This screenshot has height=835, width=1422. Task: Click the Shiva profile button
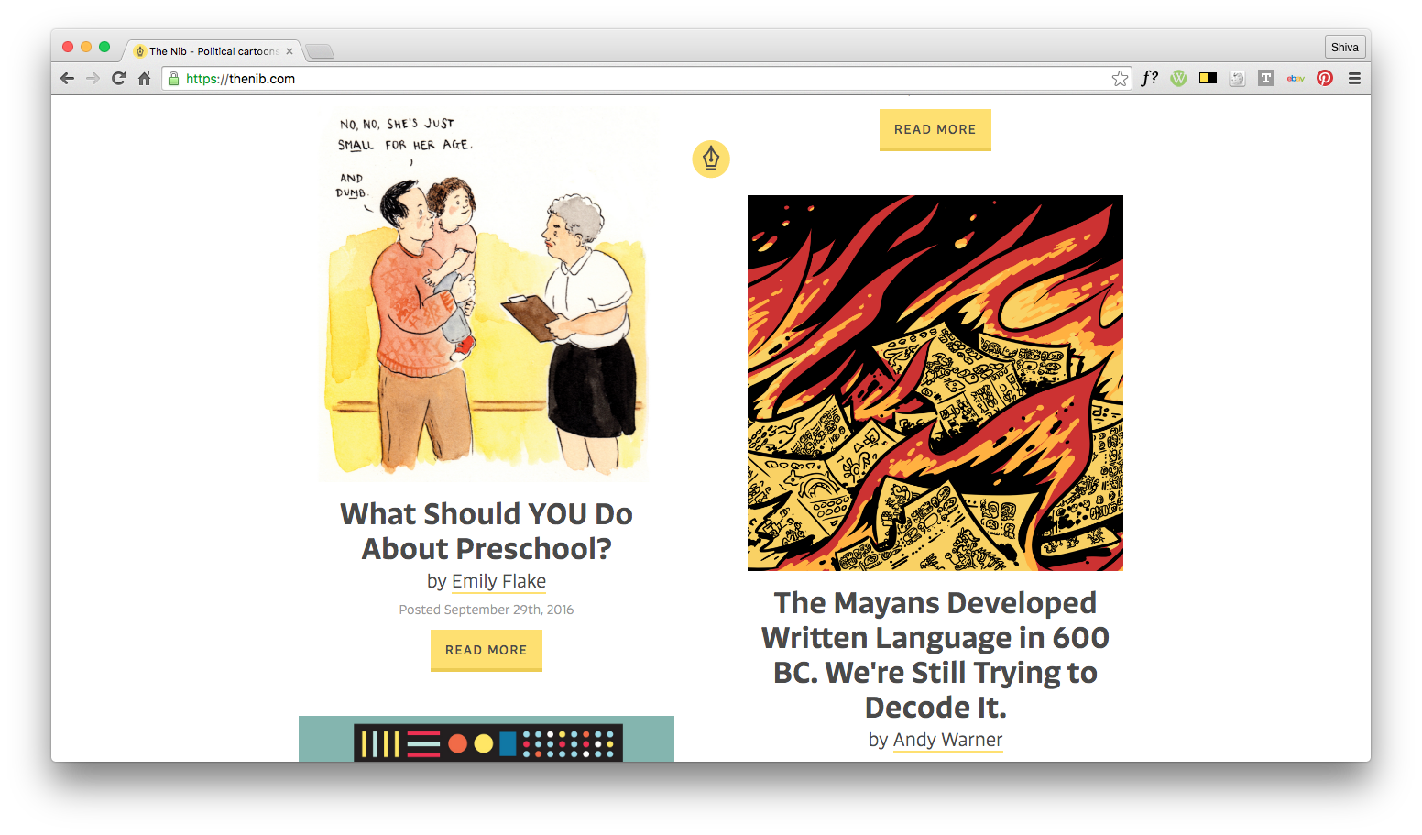pos(1345,48)
